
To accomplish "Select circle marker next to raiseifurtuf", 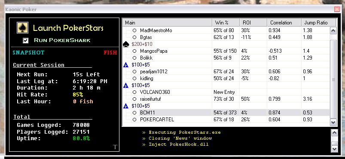I will coord(134,99).
